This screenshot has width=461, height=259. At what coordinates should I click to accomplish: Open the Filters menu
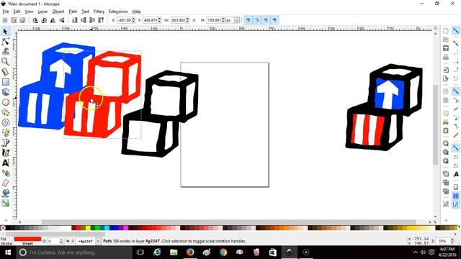pos(99,12)
